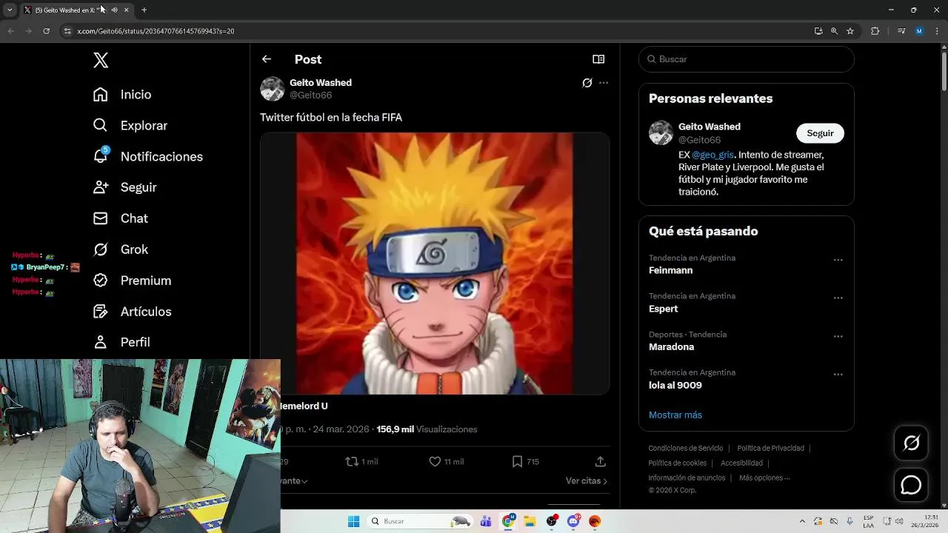Share the post via share icon
The image size is (948, 533).
[x=601, y=461]
